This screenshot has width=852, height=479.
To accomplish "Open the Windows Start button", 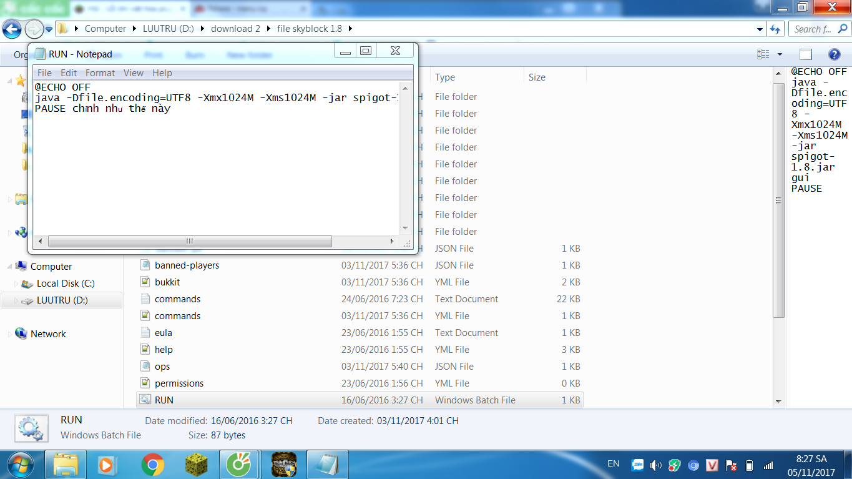I will point(19,465).
